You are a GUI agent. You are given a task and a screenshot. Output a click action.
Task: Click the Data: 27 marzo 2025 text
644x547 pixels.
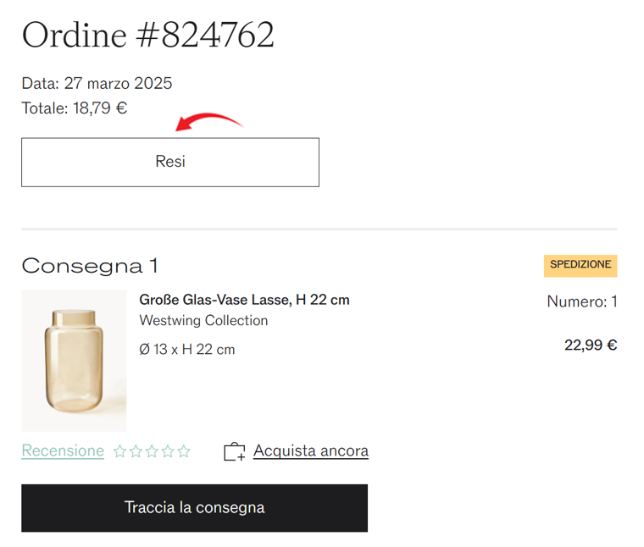click(97, 84)
